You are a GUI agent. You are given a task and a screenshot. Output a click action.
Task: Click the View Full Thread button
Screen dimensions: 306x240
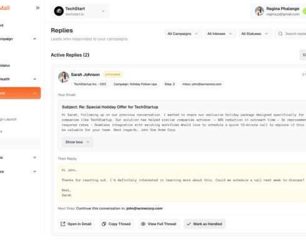159,224
